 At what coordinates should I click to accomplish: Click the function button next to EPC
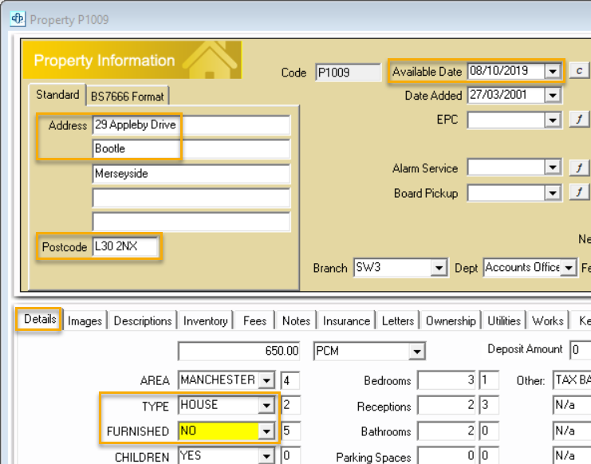(579, 120)
